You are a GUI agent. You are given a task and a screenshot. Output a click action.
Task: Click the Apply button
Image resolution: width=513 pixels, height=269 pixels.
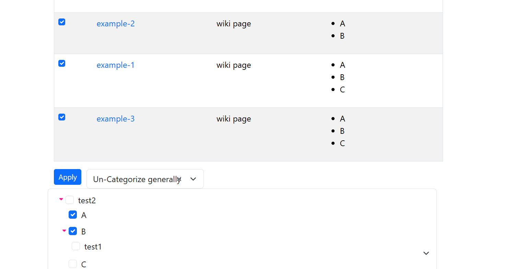(68, 177)
